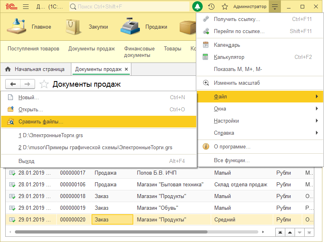Click the open folder icon

pyautogui.click(x=10, y=109)
